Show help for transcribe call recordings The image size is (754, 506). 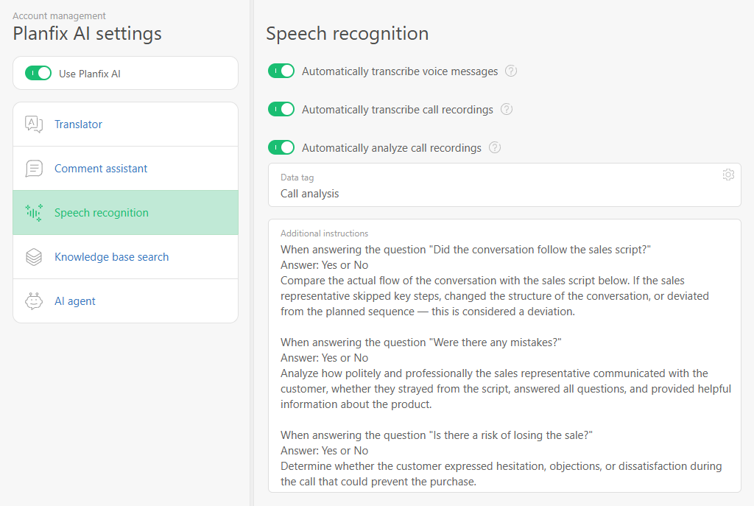(507, 109)
